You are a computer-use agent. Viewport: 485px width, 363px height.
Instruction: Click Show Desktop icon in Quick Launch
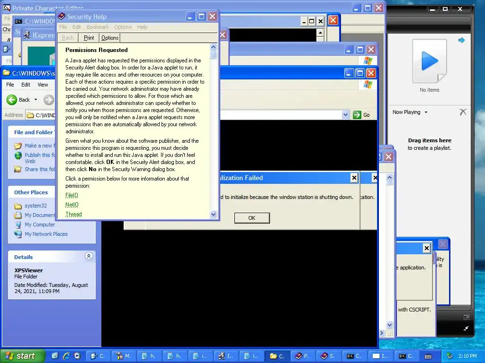tap(55, 356)
